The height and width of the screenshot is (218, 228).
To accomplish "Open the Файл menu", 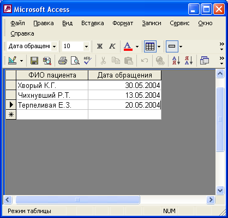I will click(17, 23).
